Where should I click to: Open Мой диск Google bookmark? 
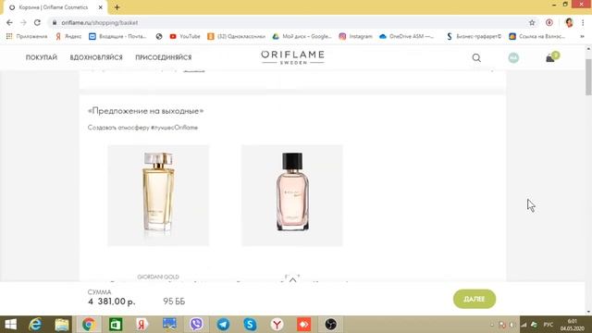[x=302, y=36]
